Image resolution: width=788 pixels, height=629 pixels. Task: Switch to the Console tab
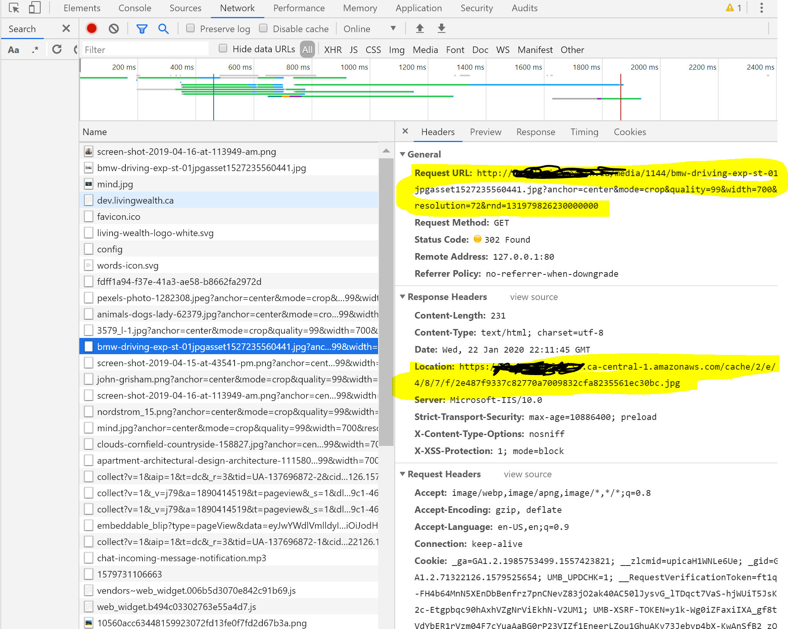(135, 8)
